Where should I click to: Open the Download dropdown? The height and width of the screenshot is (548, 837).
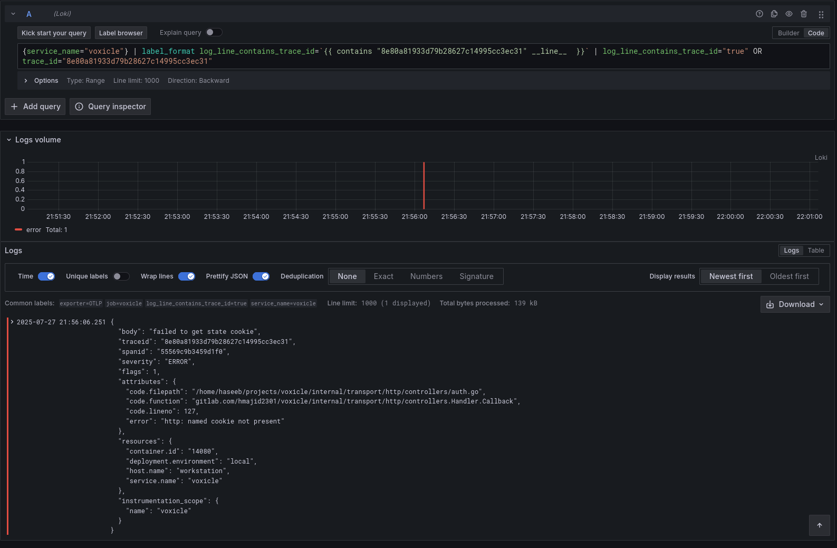tap(795, 304)
